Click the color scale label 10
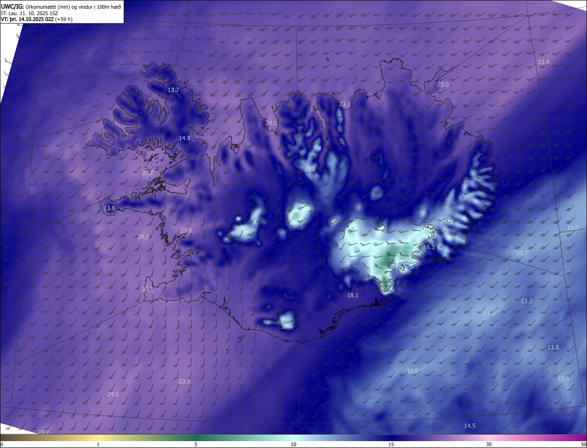 (x=293, y=444)
